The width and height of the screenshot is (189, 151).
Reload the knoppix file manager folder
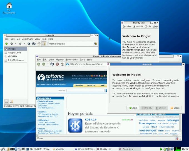(34, 44)
